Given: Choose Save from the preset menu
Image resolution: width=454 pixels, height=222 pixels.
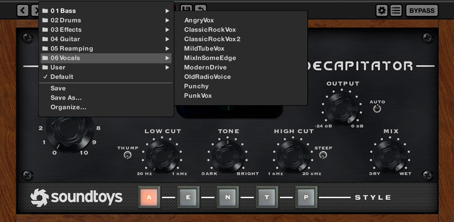Looking at the screenshot, I should click(106, 88).
